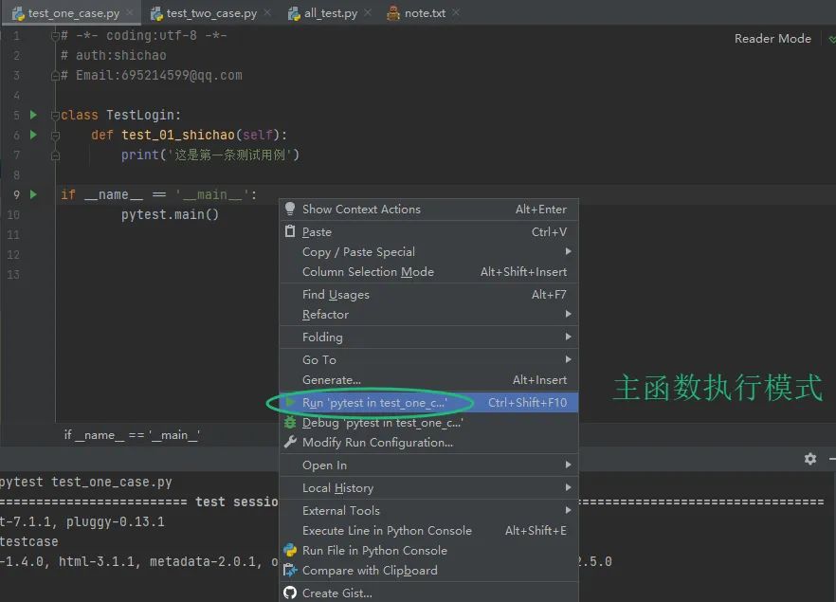Screen dimensions: 836x602
Task: Click the wrench icon for Modify Run Configuration
Action: [290, 442]
